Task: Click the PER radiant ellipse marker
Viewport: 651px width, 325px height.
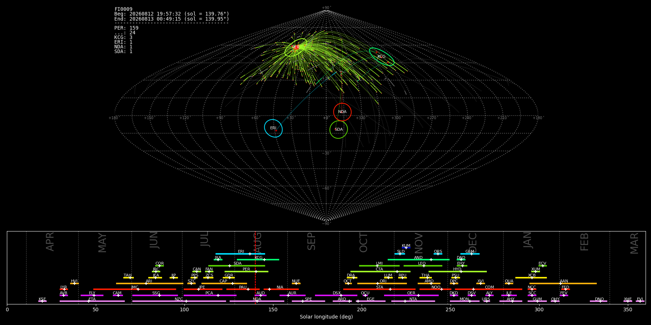Action: (296, 47)
